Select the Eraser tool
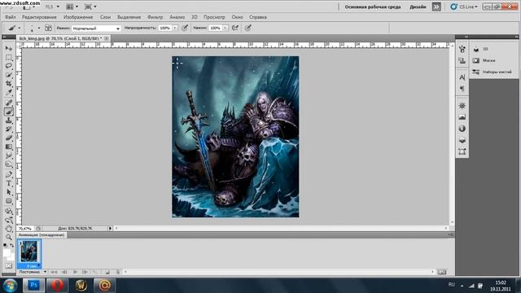 pos(9,138)
